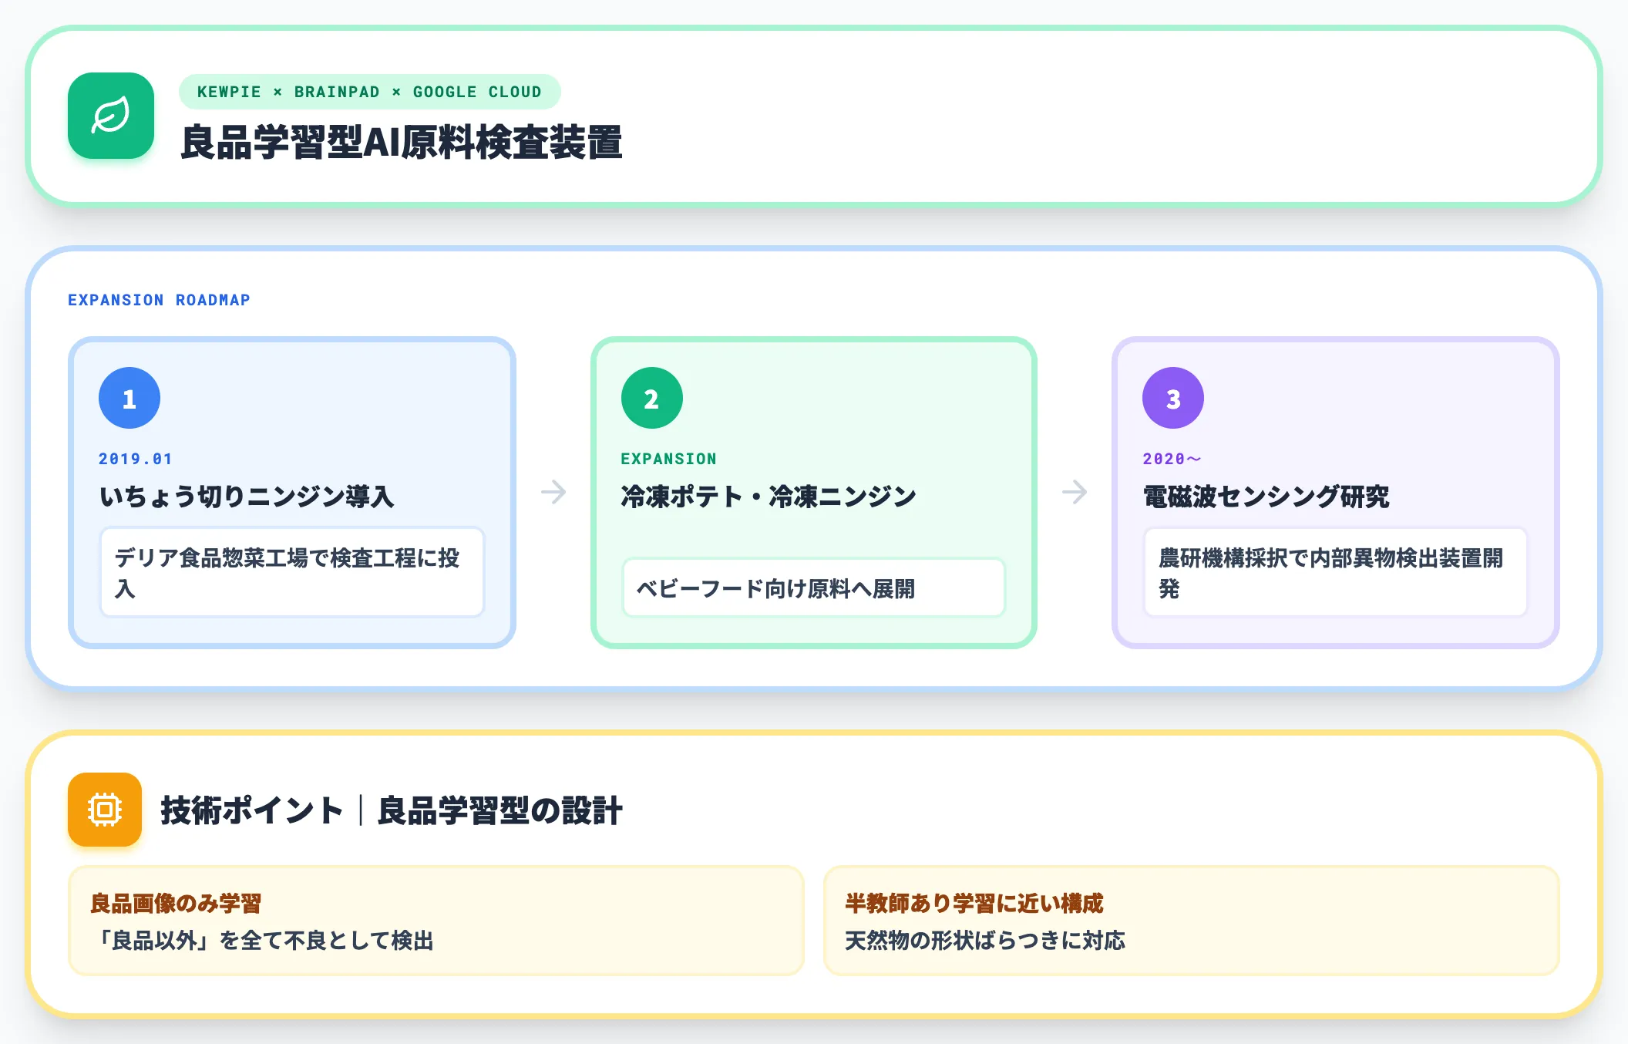
Task: Click the title 良品学習型AI原料検査装置
Action: point(402,143)
